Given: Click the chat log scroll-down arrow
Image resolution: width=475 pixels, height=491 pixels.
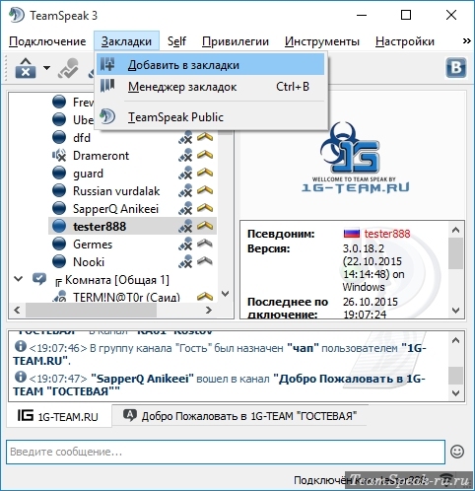Looking at the screenshot, I should tap(455, 392).
